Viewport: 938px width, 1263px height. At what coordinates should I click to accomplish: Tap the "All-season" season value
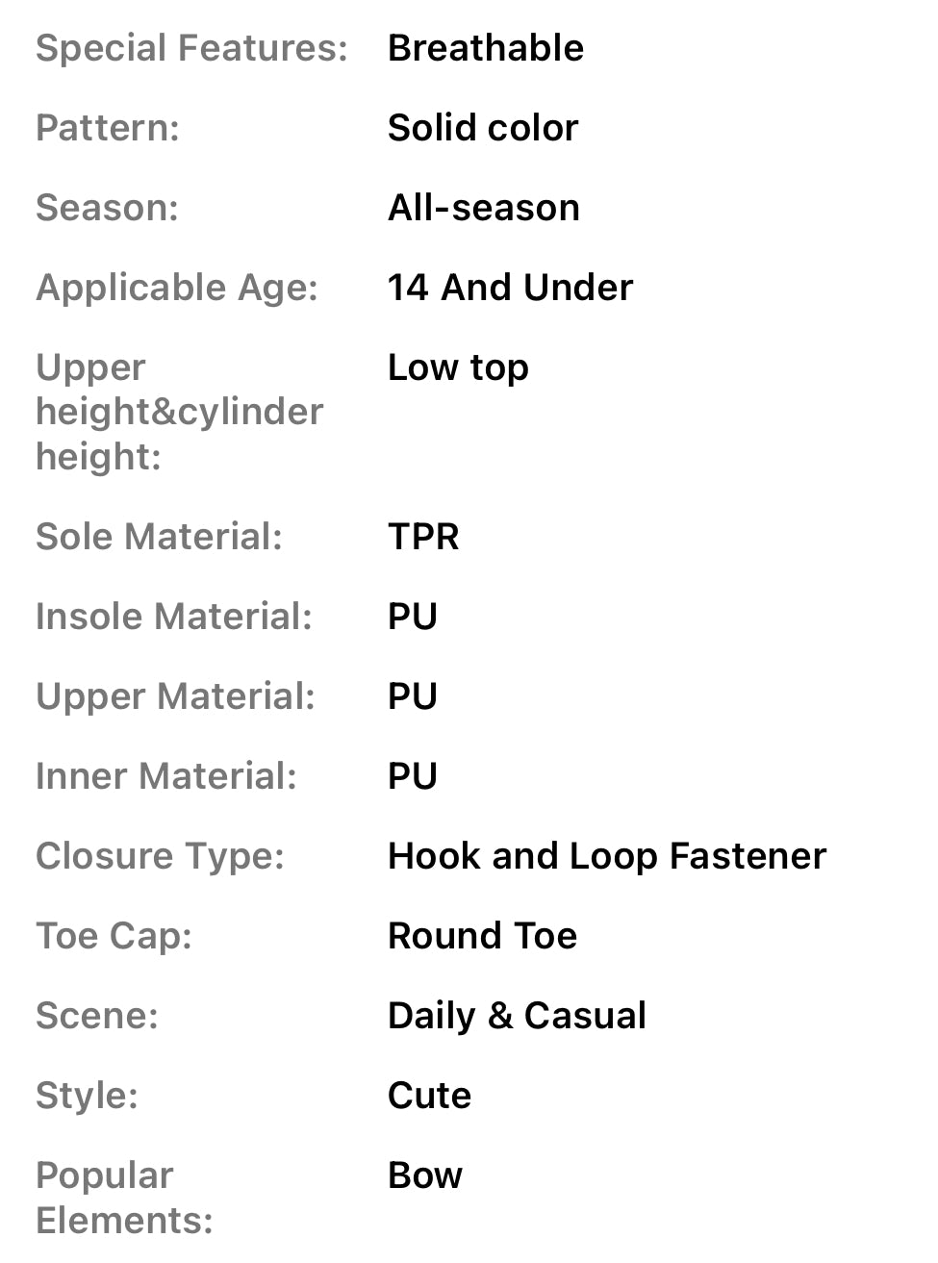click(x=484, y=208)
